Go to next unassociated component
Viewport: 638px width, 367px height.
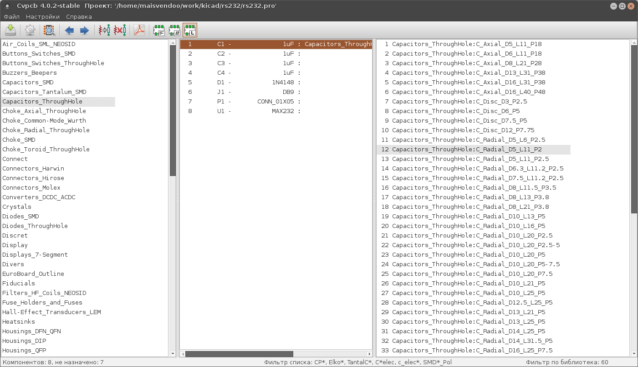(x=84, y=31)
